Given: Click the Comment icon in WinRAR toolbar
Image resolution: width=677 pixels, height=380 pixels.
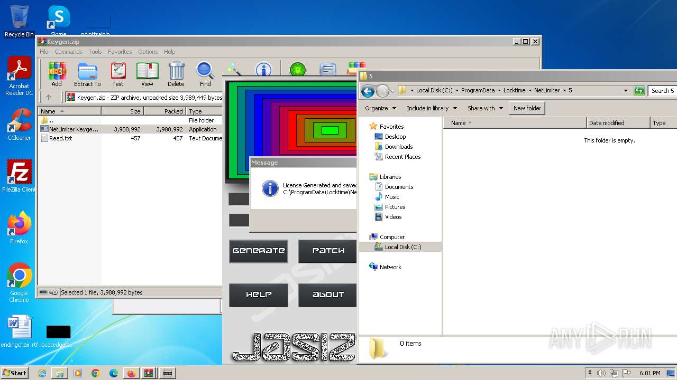Looking at the screenshot, I should pyautogui.click(x=328, y=69).
